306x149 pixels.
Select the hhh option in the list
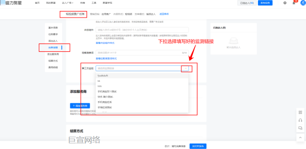142,86
